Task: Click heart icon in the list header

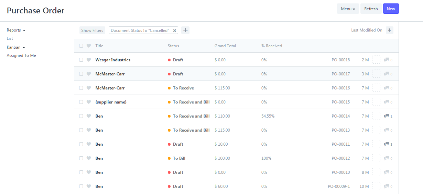Action: [89, 46]
